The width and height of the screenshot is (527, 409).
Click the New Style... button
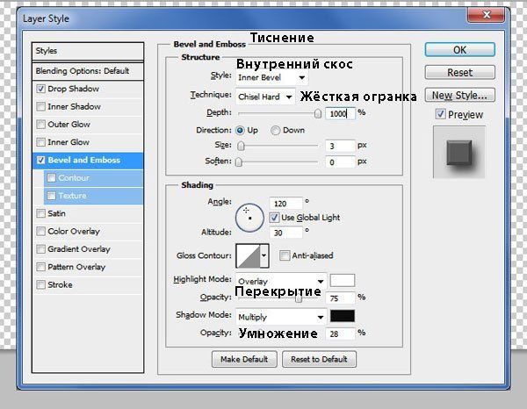(459, 96)
